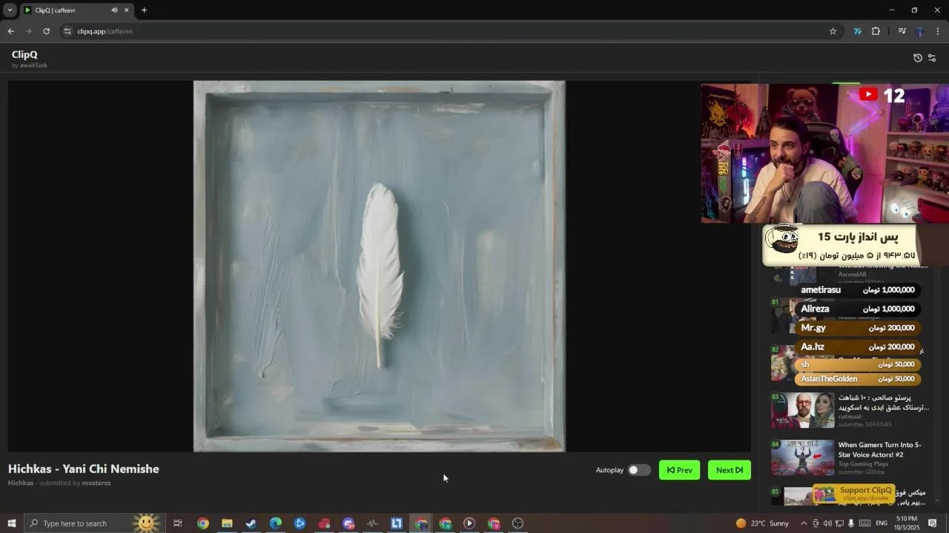Show hidden system tray icons

(804, 523)
